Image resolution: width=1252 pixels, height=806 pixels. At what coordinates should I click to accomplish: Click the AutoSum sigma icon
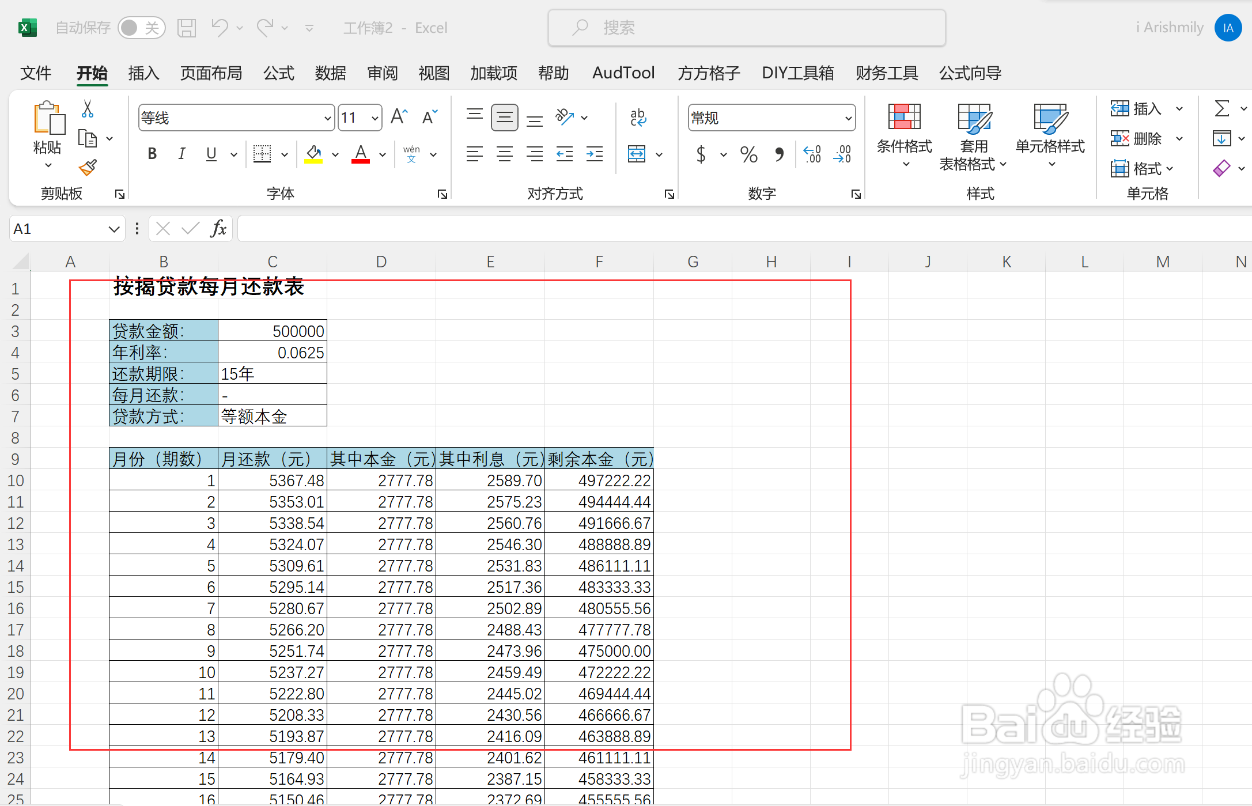[1222, 108]
